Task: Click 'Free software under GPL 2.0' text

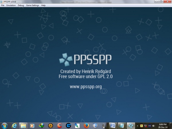Action: 85,77
